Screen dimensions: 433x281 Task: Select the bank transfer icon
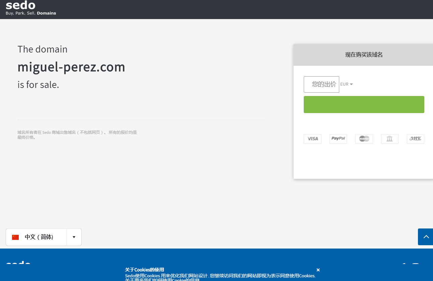pos(390,139)
